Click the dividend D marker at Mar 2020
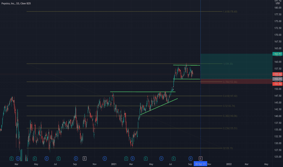This screenshot has width=283, height=167. pyautogui.click(x=18, y=158)
